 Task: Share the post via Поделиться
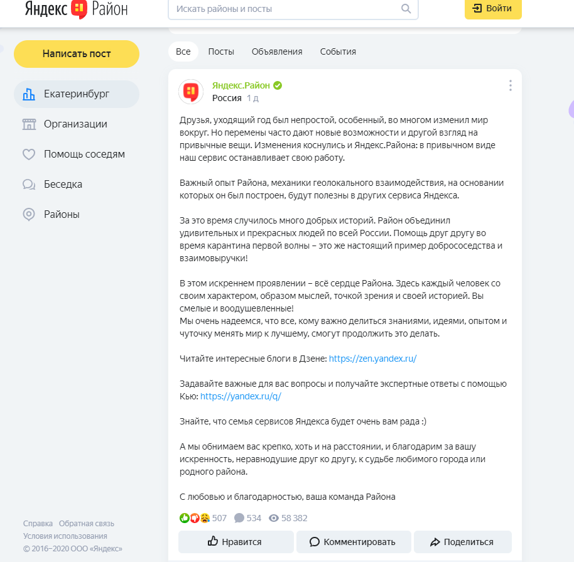coord(462,542)
